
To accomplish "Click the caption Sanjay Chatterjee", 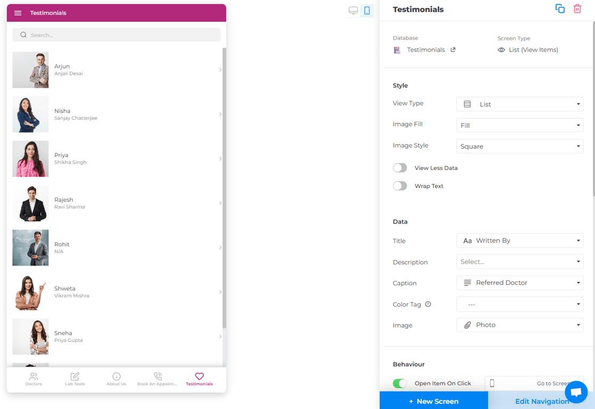I will (76, 118).
